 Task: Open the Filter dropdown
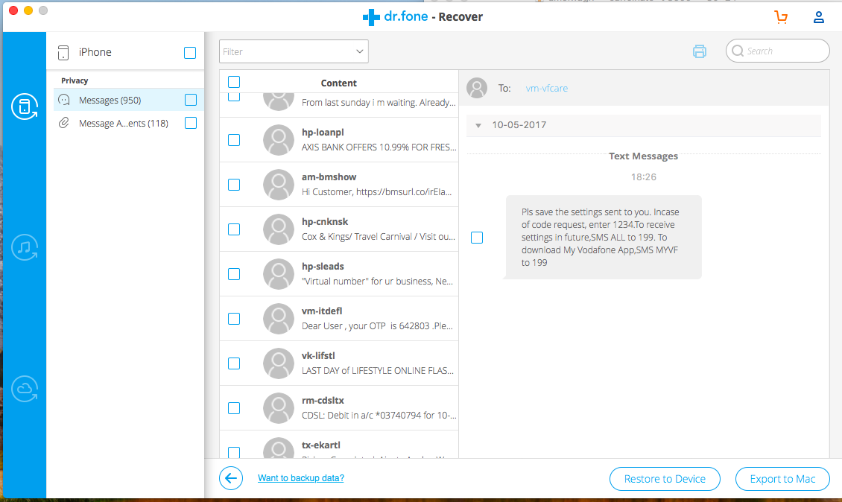[294, 51]
